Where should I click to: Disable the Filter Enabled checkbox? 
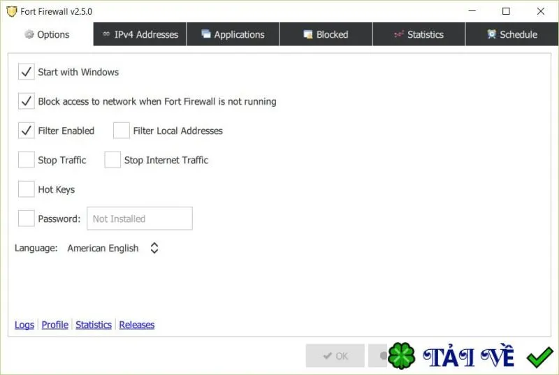click(x=27, y=131)
